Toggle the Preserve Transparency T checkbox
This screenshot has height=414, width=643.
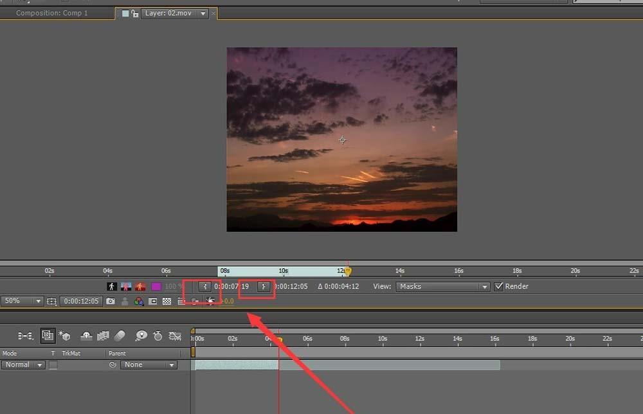53,364
